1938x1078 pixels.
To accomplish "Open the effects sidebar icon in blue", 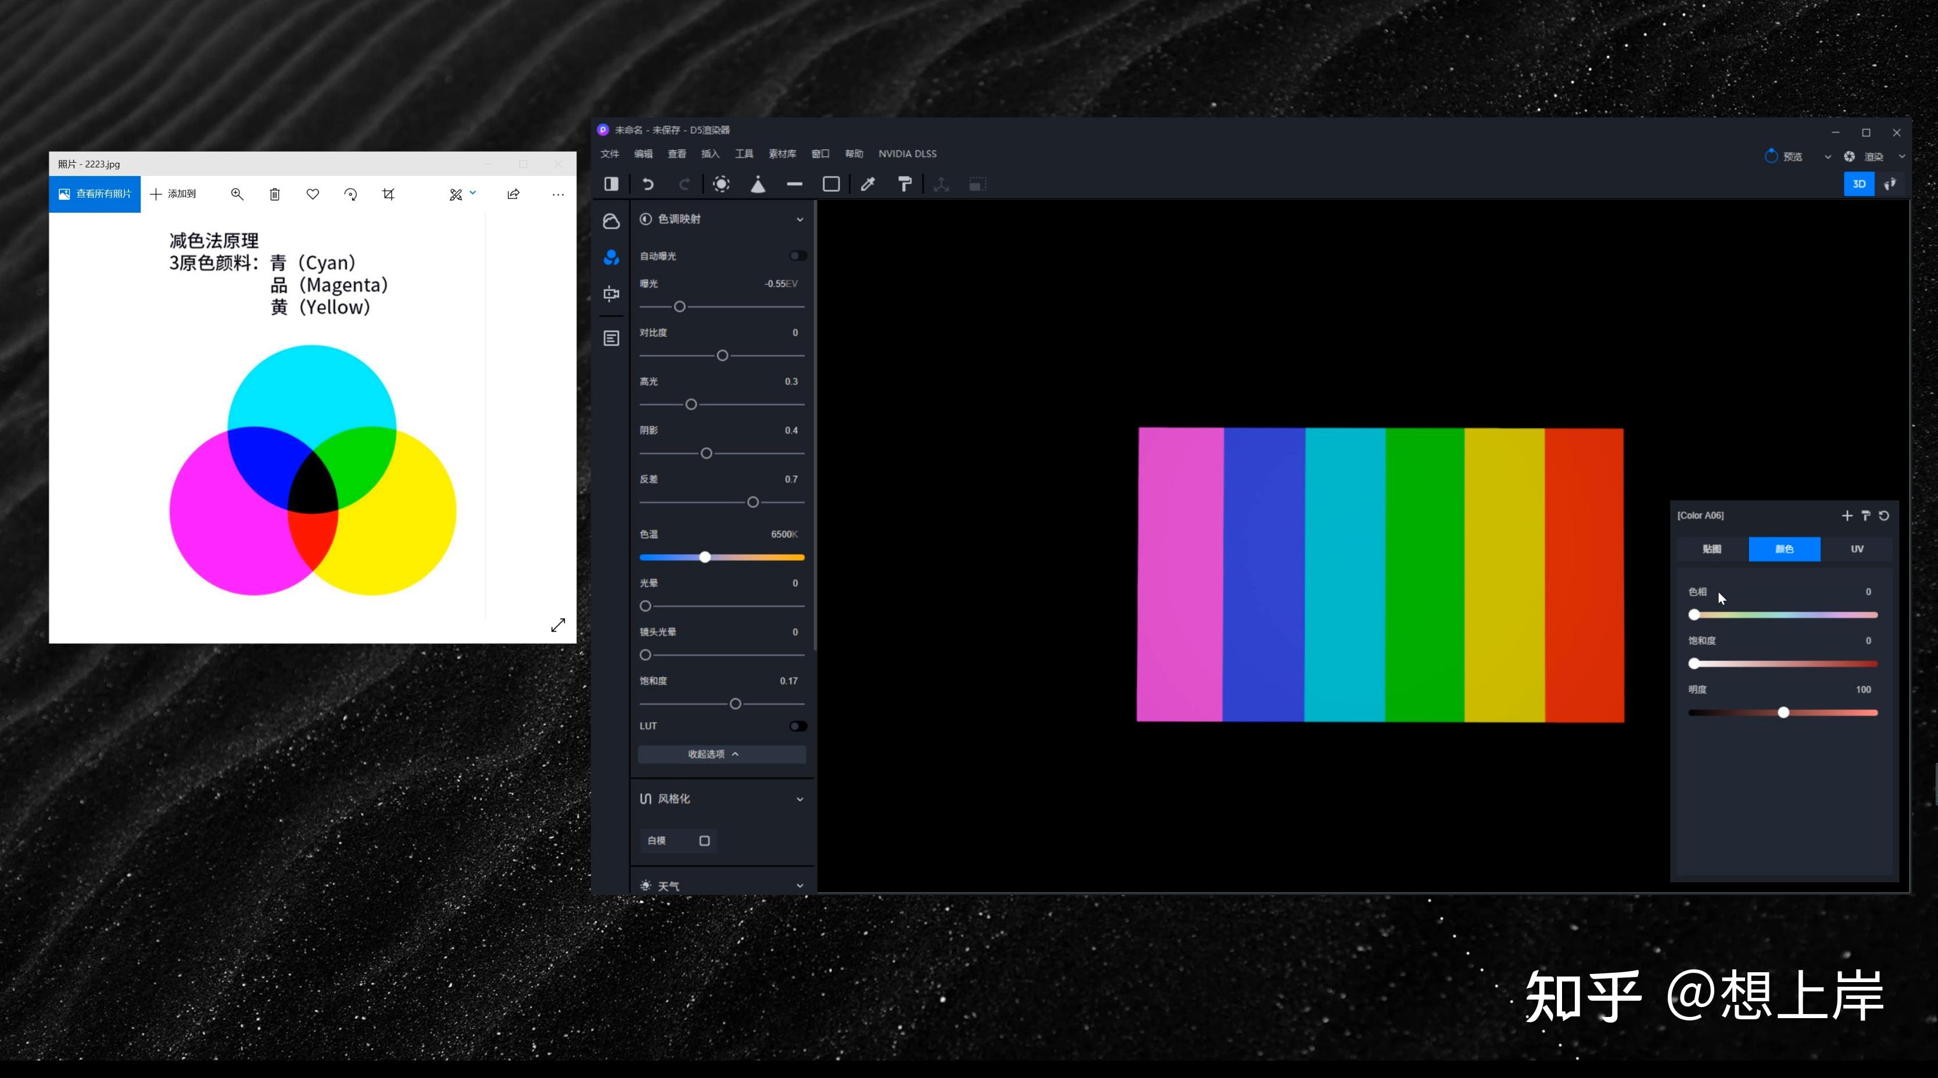I will click(x=612, y=257).
